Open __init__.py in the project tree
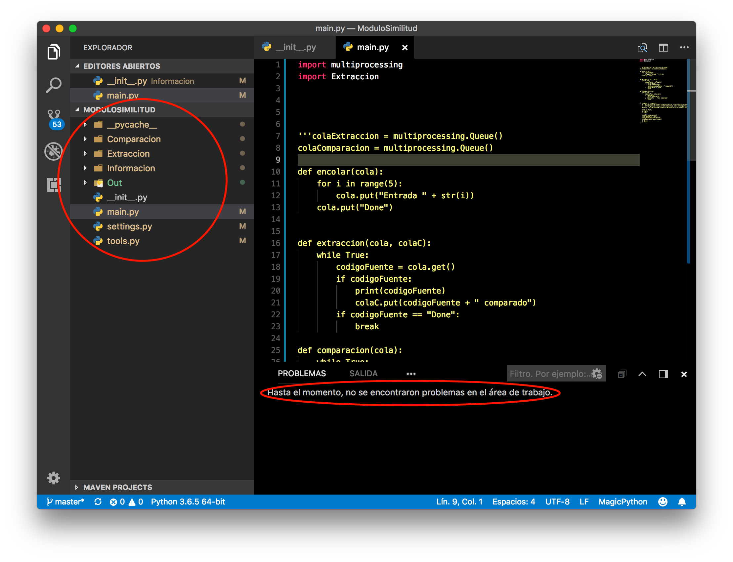 point(162,197)
